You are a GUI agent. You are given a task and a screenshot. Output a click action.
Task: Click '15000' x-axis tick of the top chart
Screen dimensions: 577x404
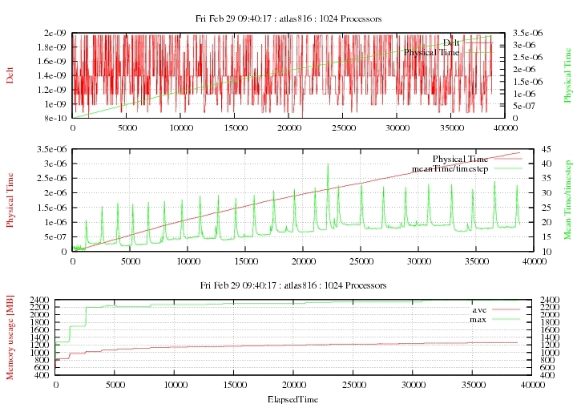pos(236,128)
